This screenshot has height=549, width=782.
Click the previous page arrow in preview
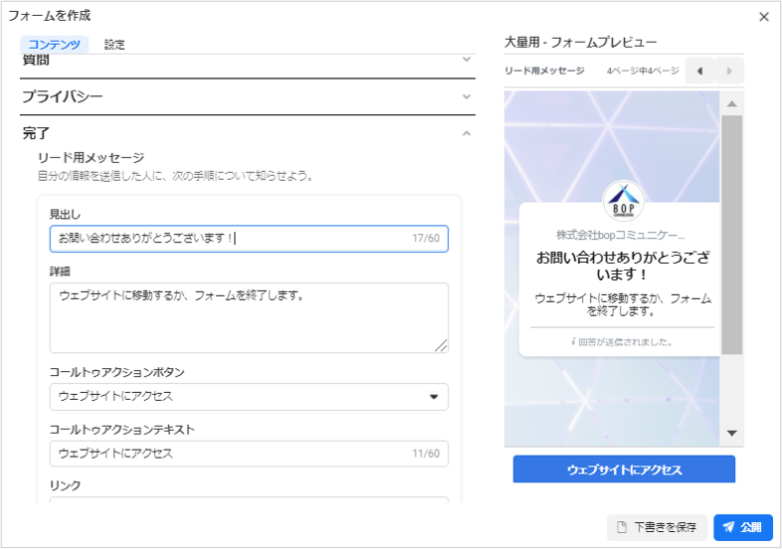(x=699, y=71)
